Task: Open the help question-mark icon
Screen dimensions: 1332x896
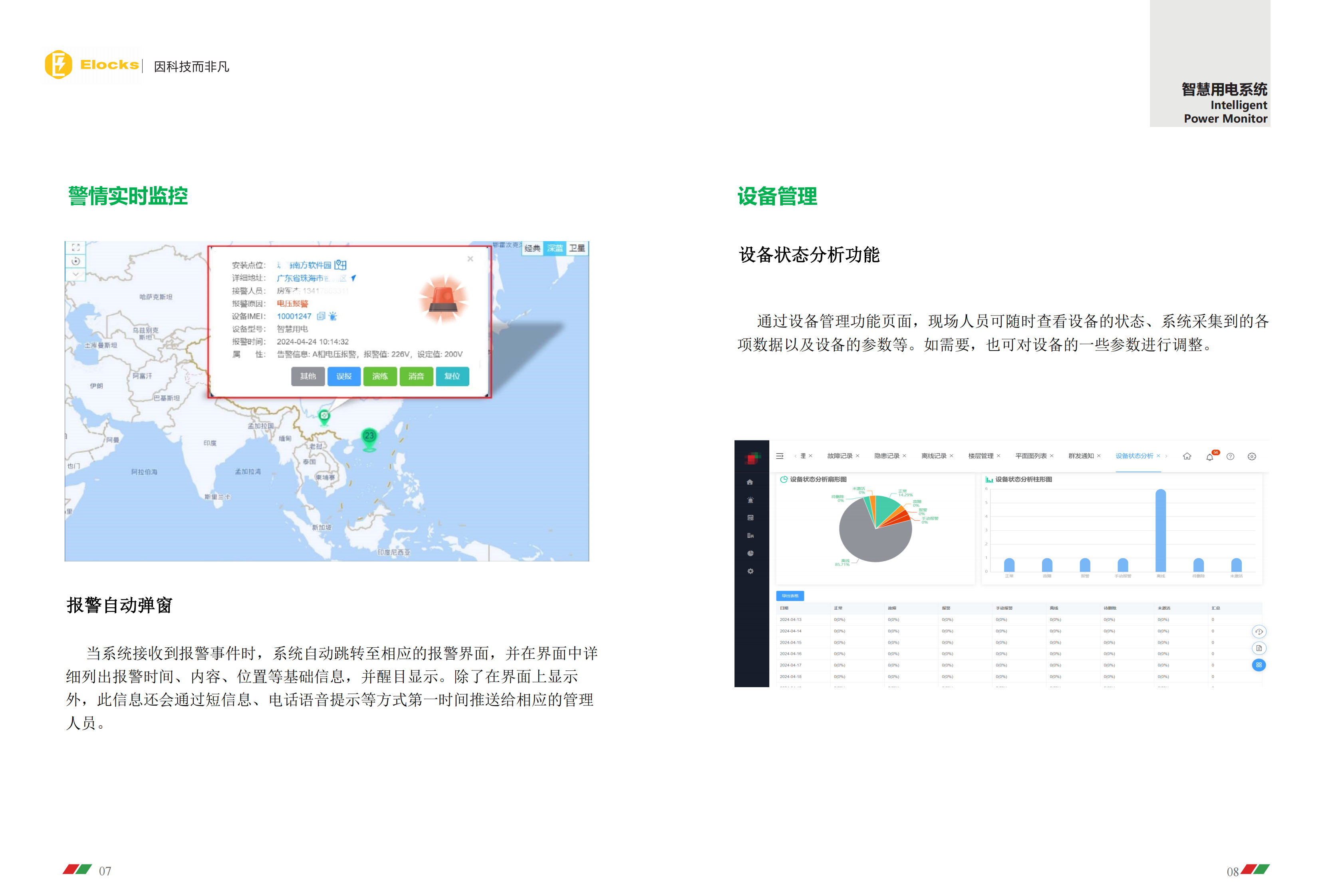Action: coord(1230,456)
